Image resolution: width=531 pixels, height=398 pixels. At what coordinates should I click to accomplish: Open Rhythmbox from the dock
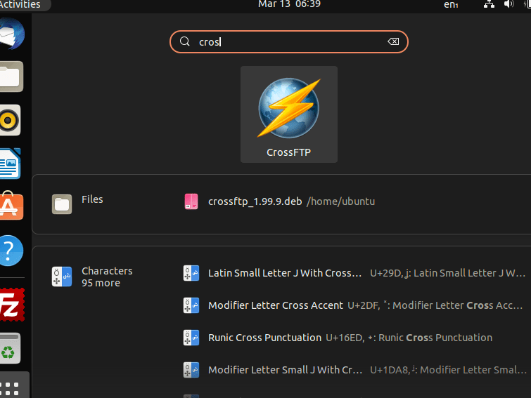(10, 120)
